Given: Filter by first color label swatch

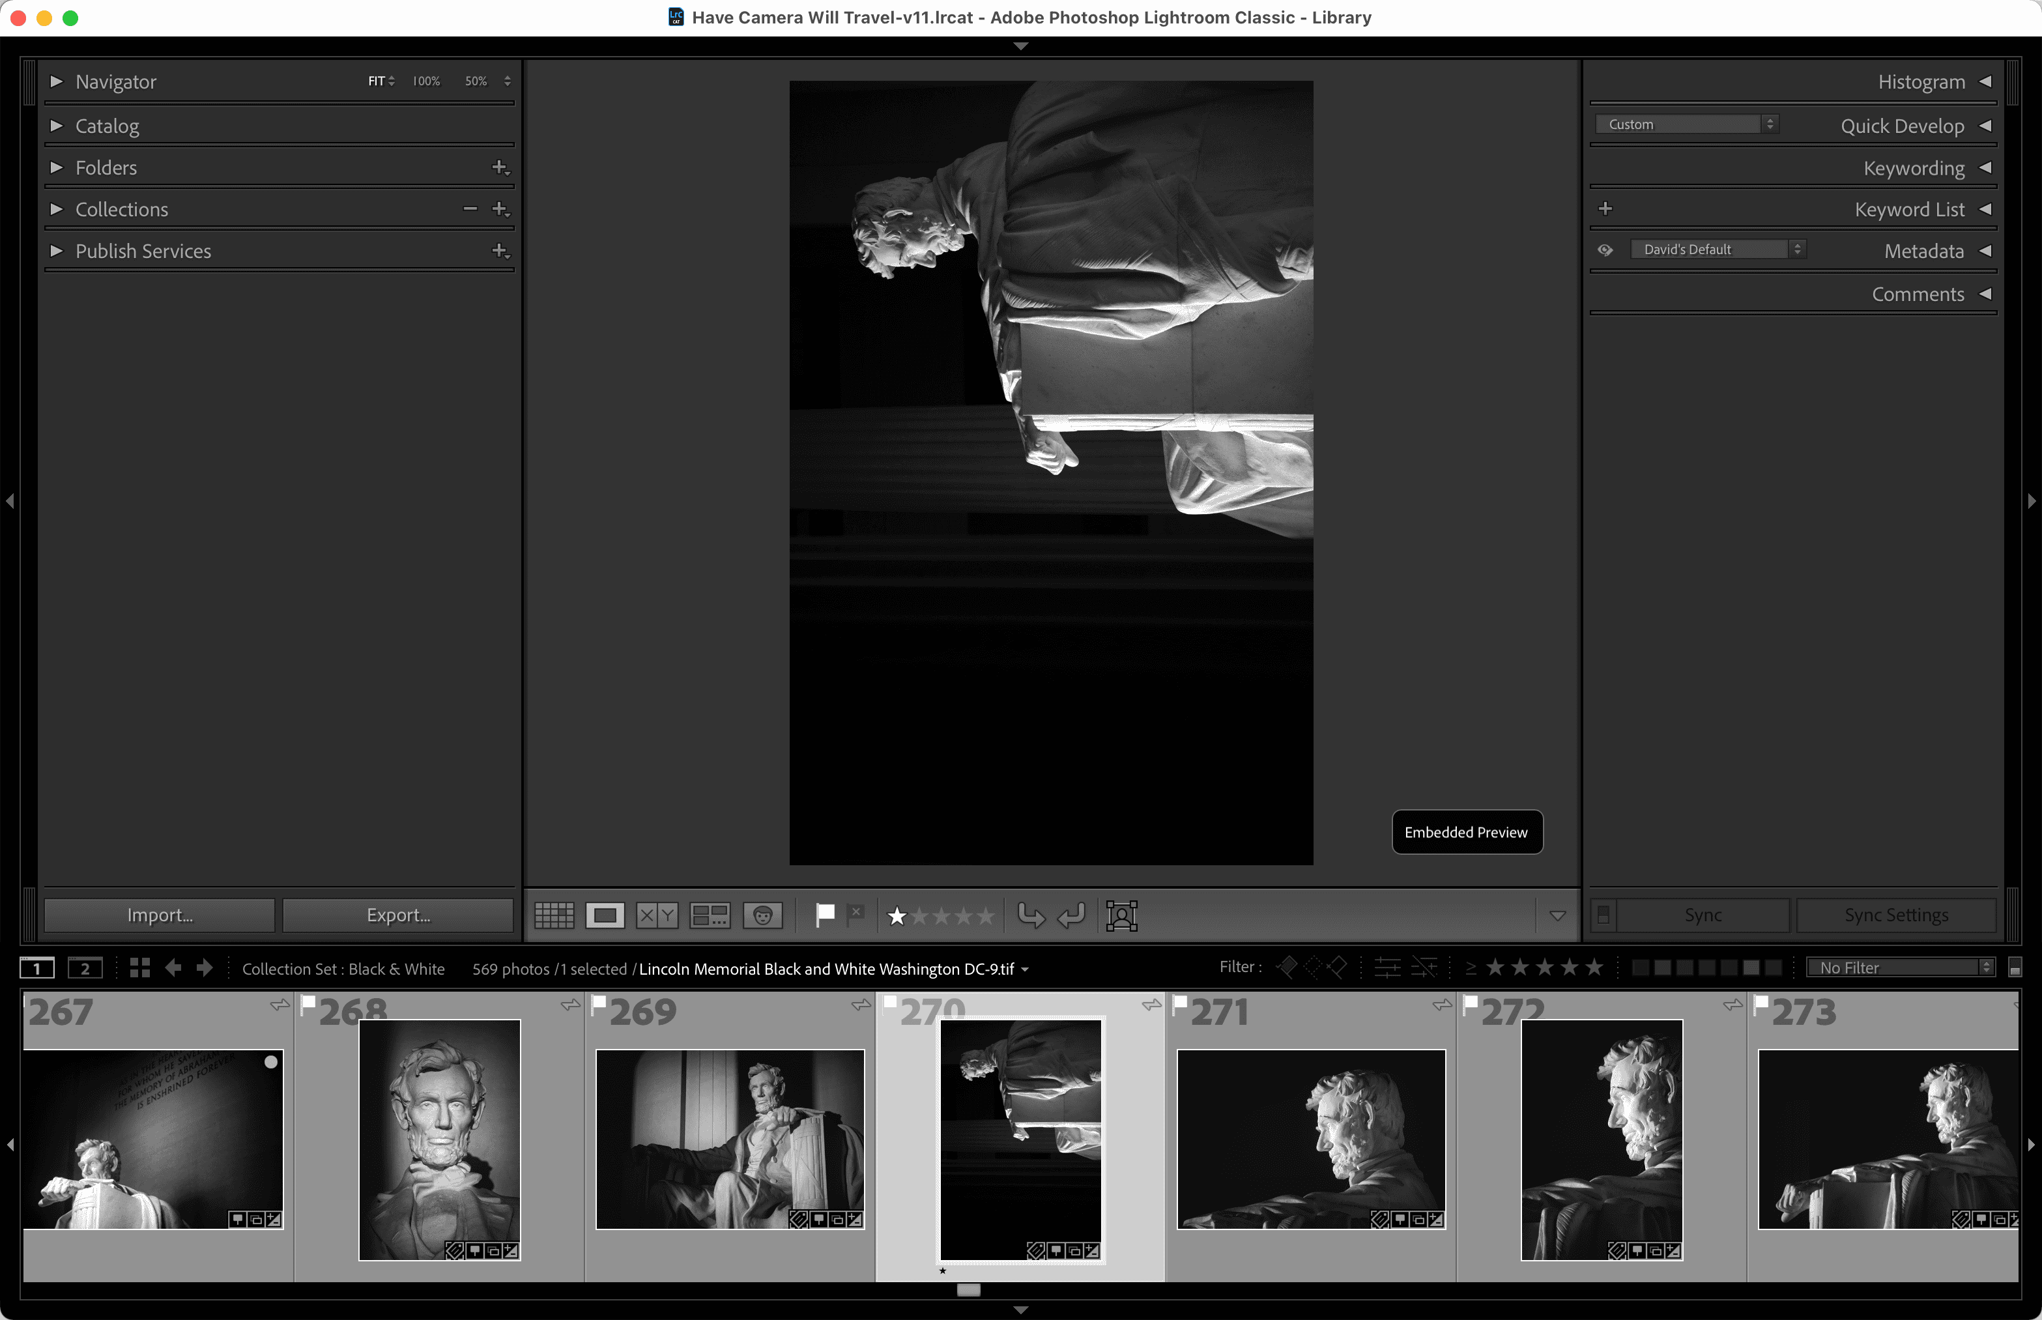Looking at the screenshot, I should pyautogui.click(x=1640, y=968).
